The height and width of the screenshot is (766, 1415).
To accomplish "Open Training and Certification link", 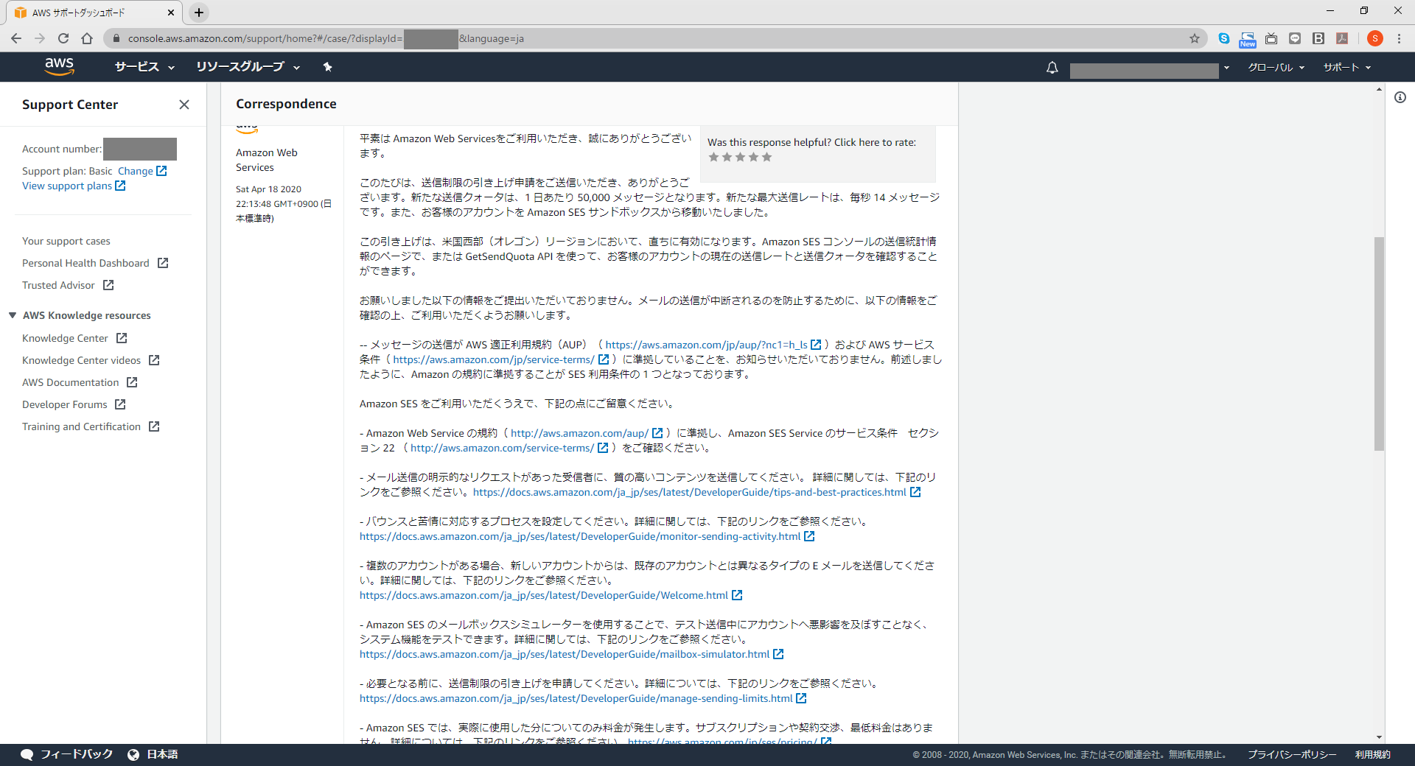I will coord(81,426).
